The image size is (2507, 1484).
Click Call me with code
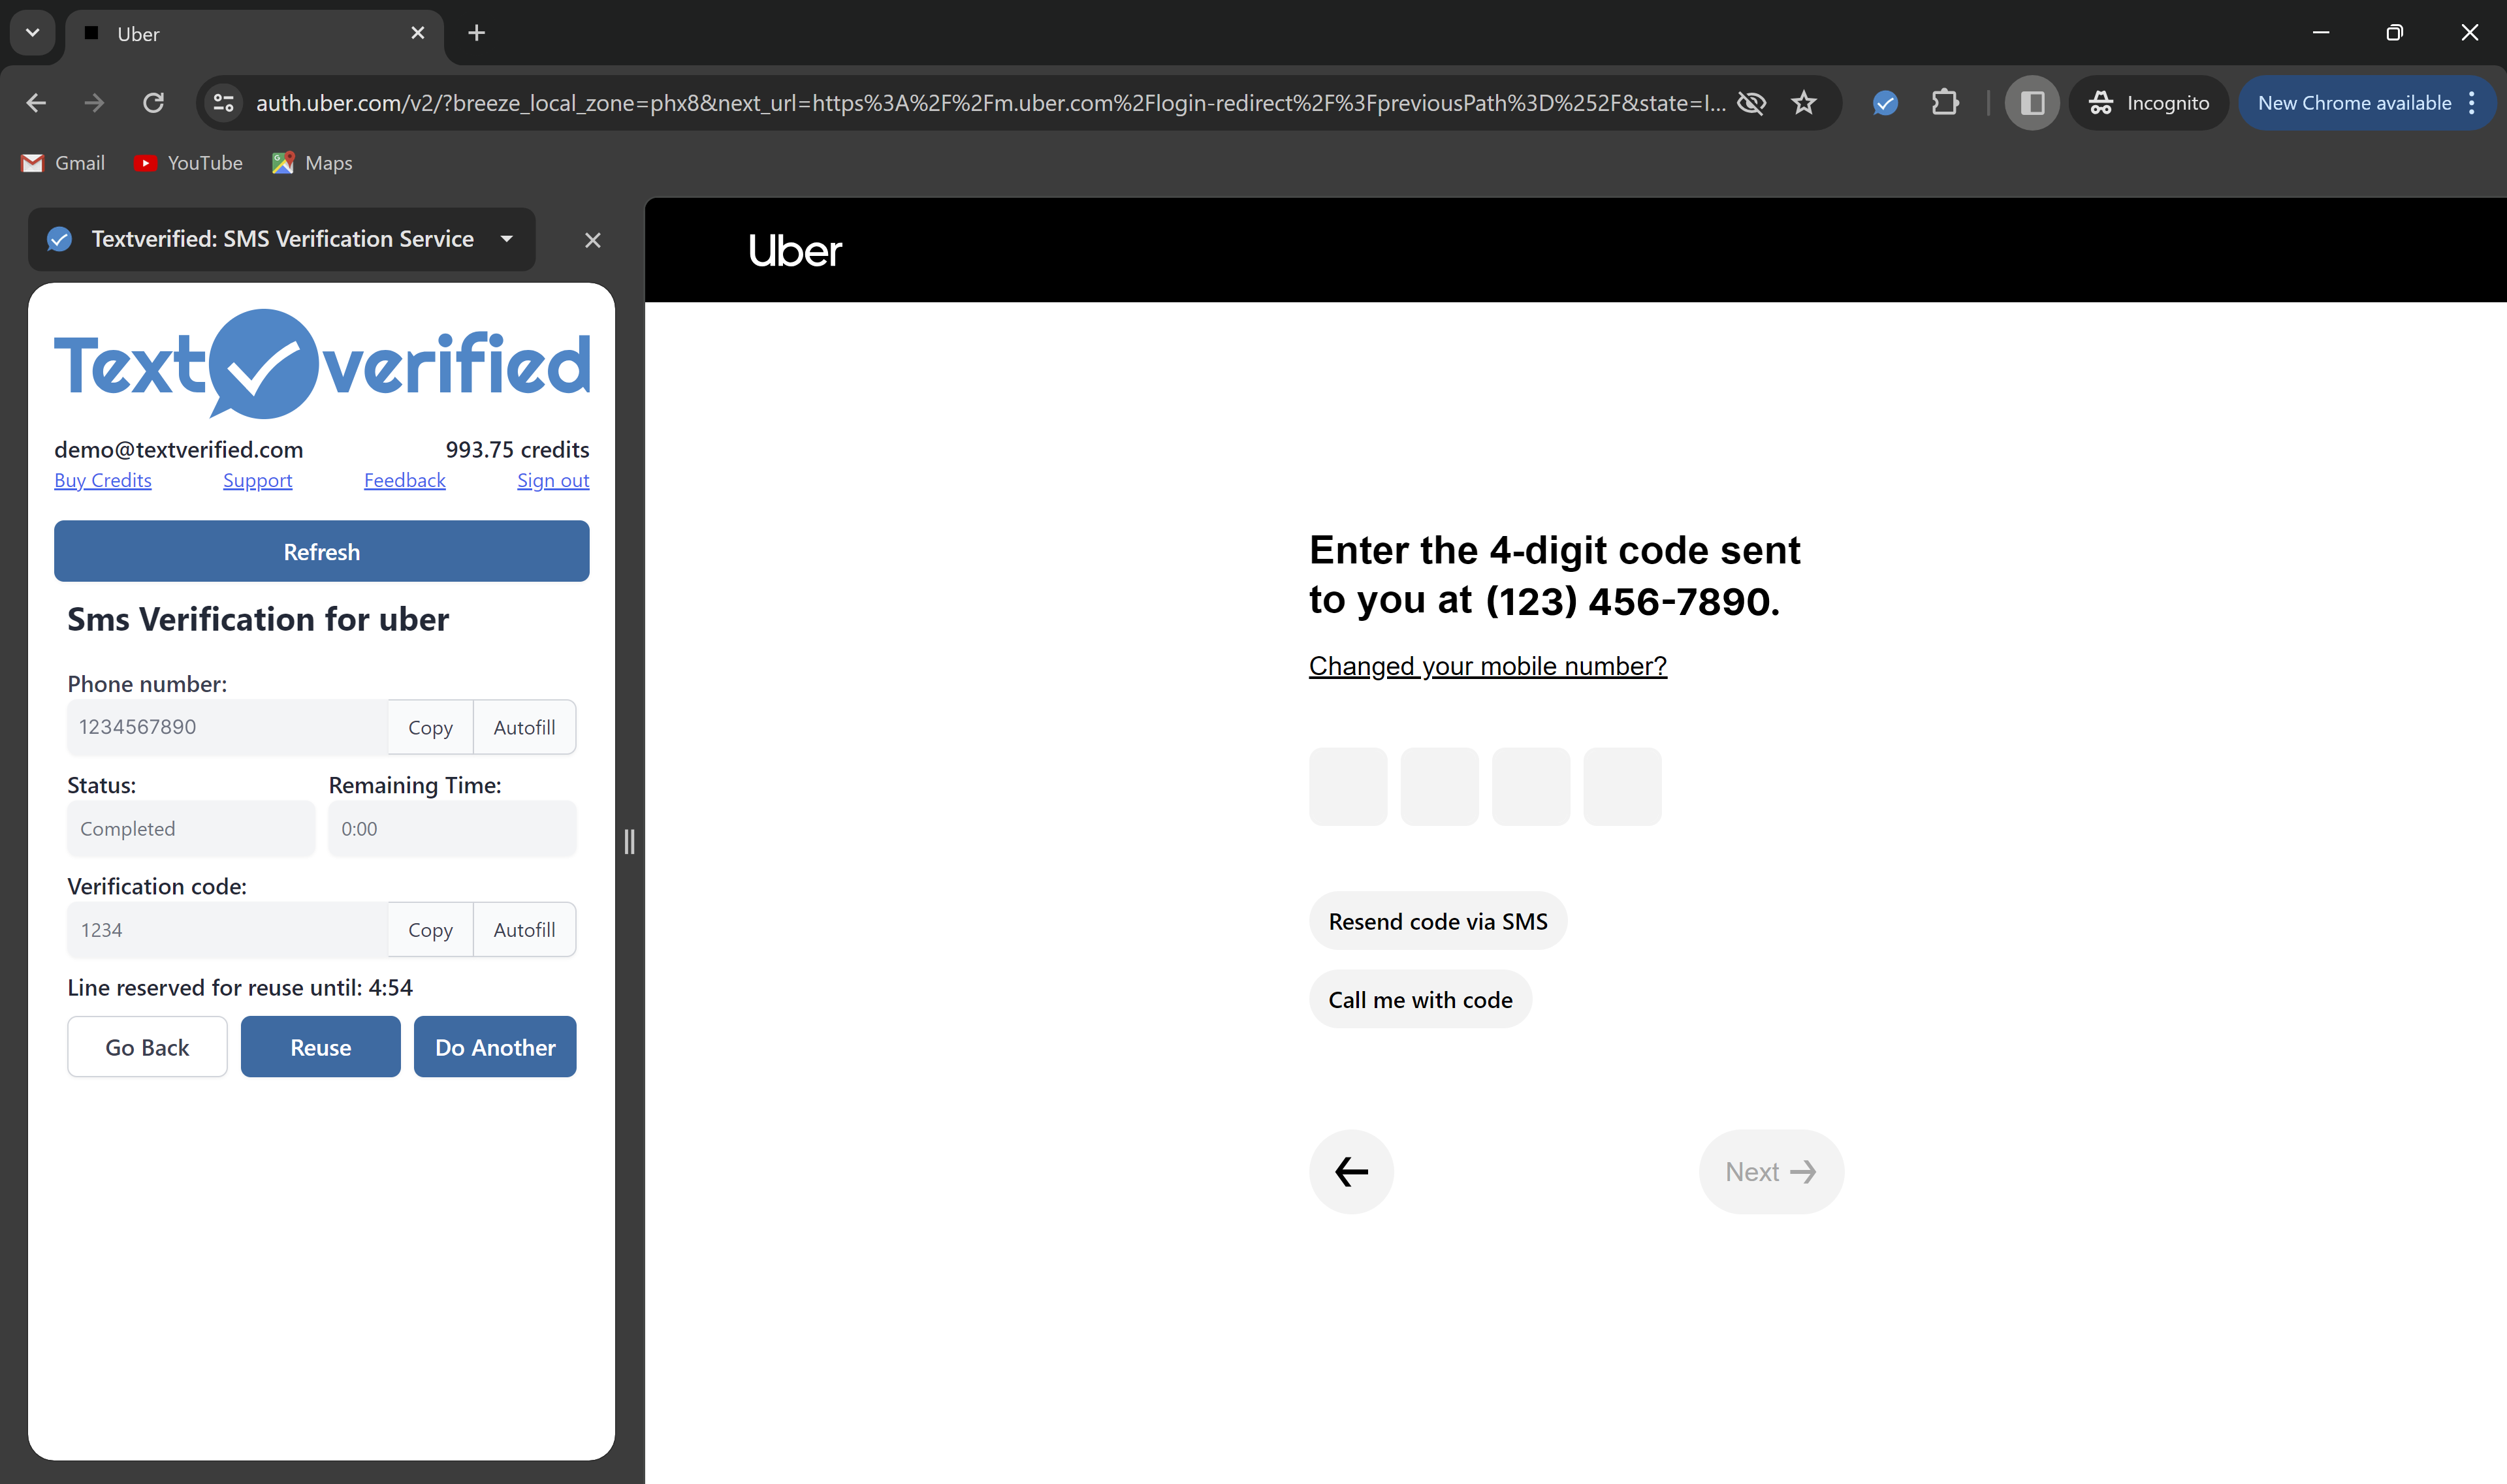click(1420, 999)
